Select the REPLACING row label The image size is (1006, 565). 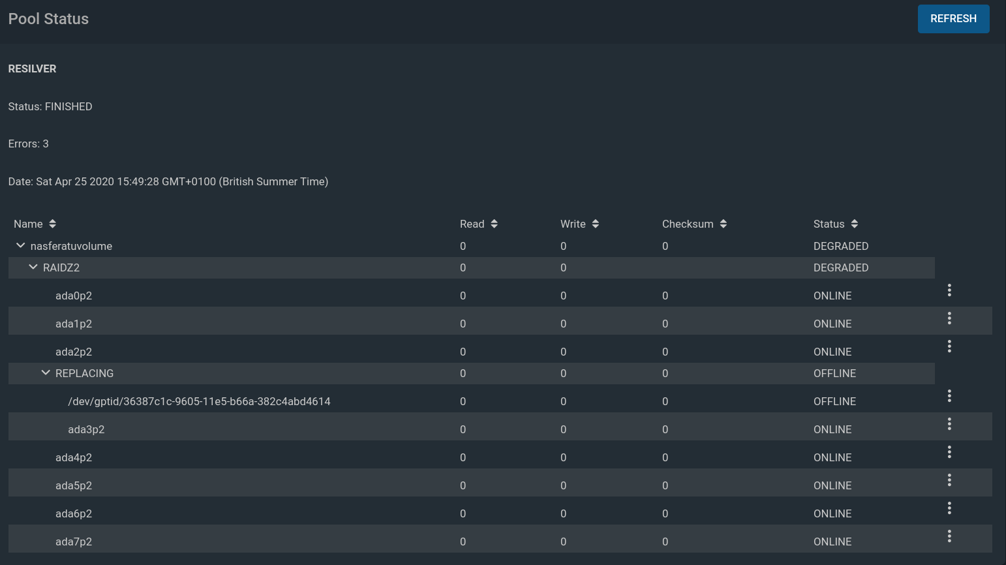point(84,373)
